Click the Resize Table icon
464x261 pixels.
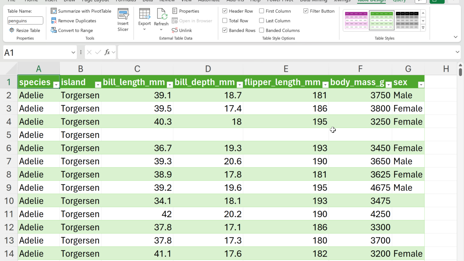tap(12, 30)
